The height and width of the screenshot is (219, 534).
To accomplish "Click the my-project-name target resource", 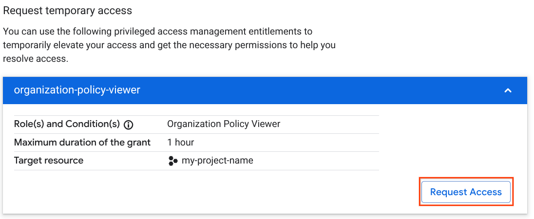I will [x=217, y=161].
